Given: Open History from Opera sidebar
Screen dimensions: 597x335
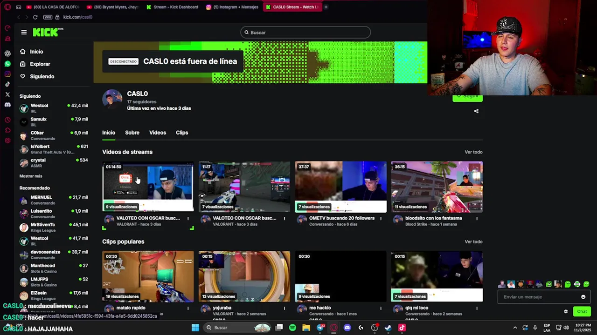Looking at the screenshot, I should 7,120.
